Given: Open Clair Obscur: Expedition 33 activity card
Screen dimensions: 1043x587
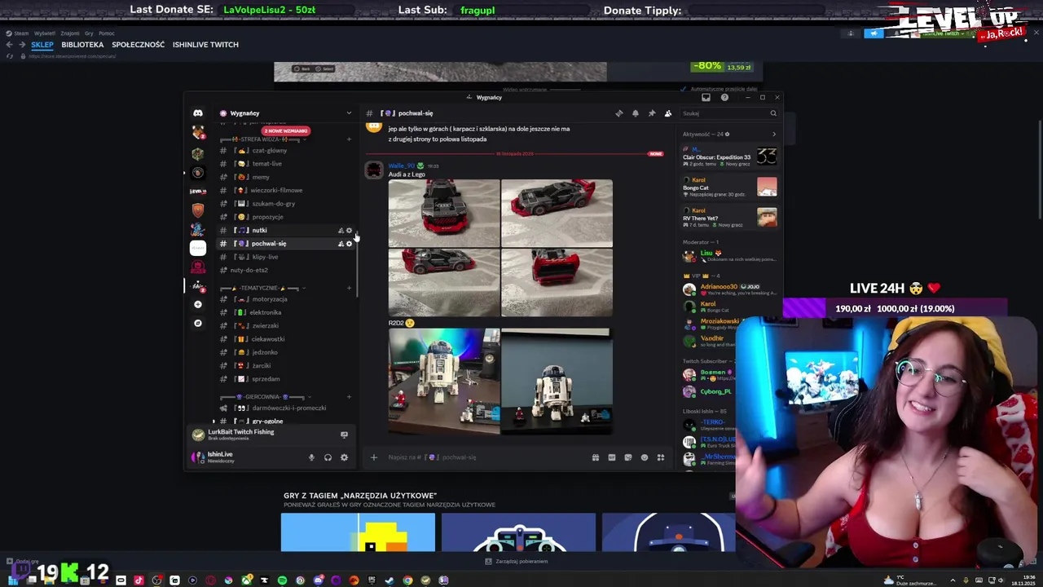Looking at the screenshot, I should click(x=729, y=156).
